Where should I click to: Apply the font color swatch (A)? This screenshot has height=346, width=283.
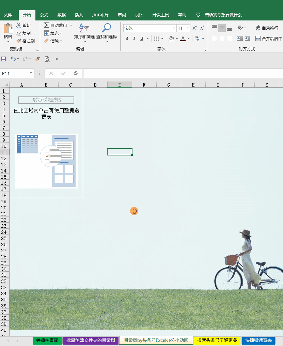183,39
